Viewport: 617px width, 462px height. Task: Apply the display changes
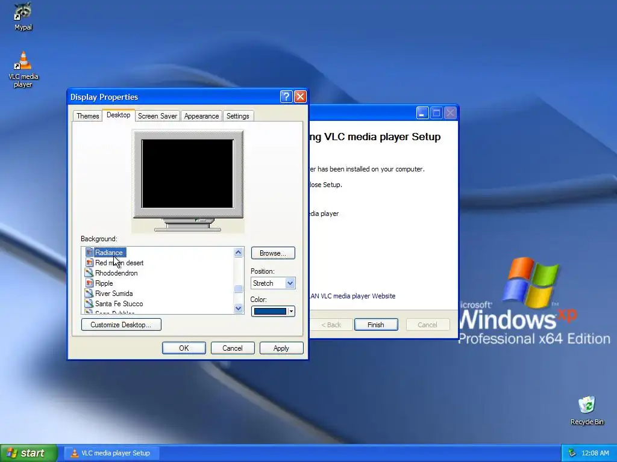tap(281, 348)
